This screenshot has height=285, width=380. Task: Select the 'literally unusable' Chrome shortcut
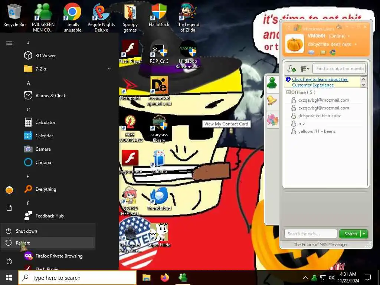click(x=72, y=17)
